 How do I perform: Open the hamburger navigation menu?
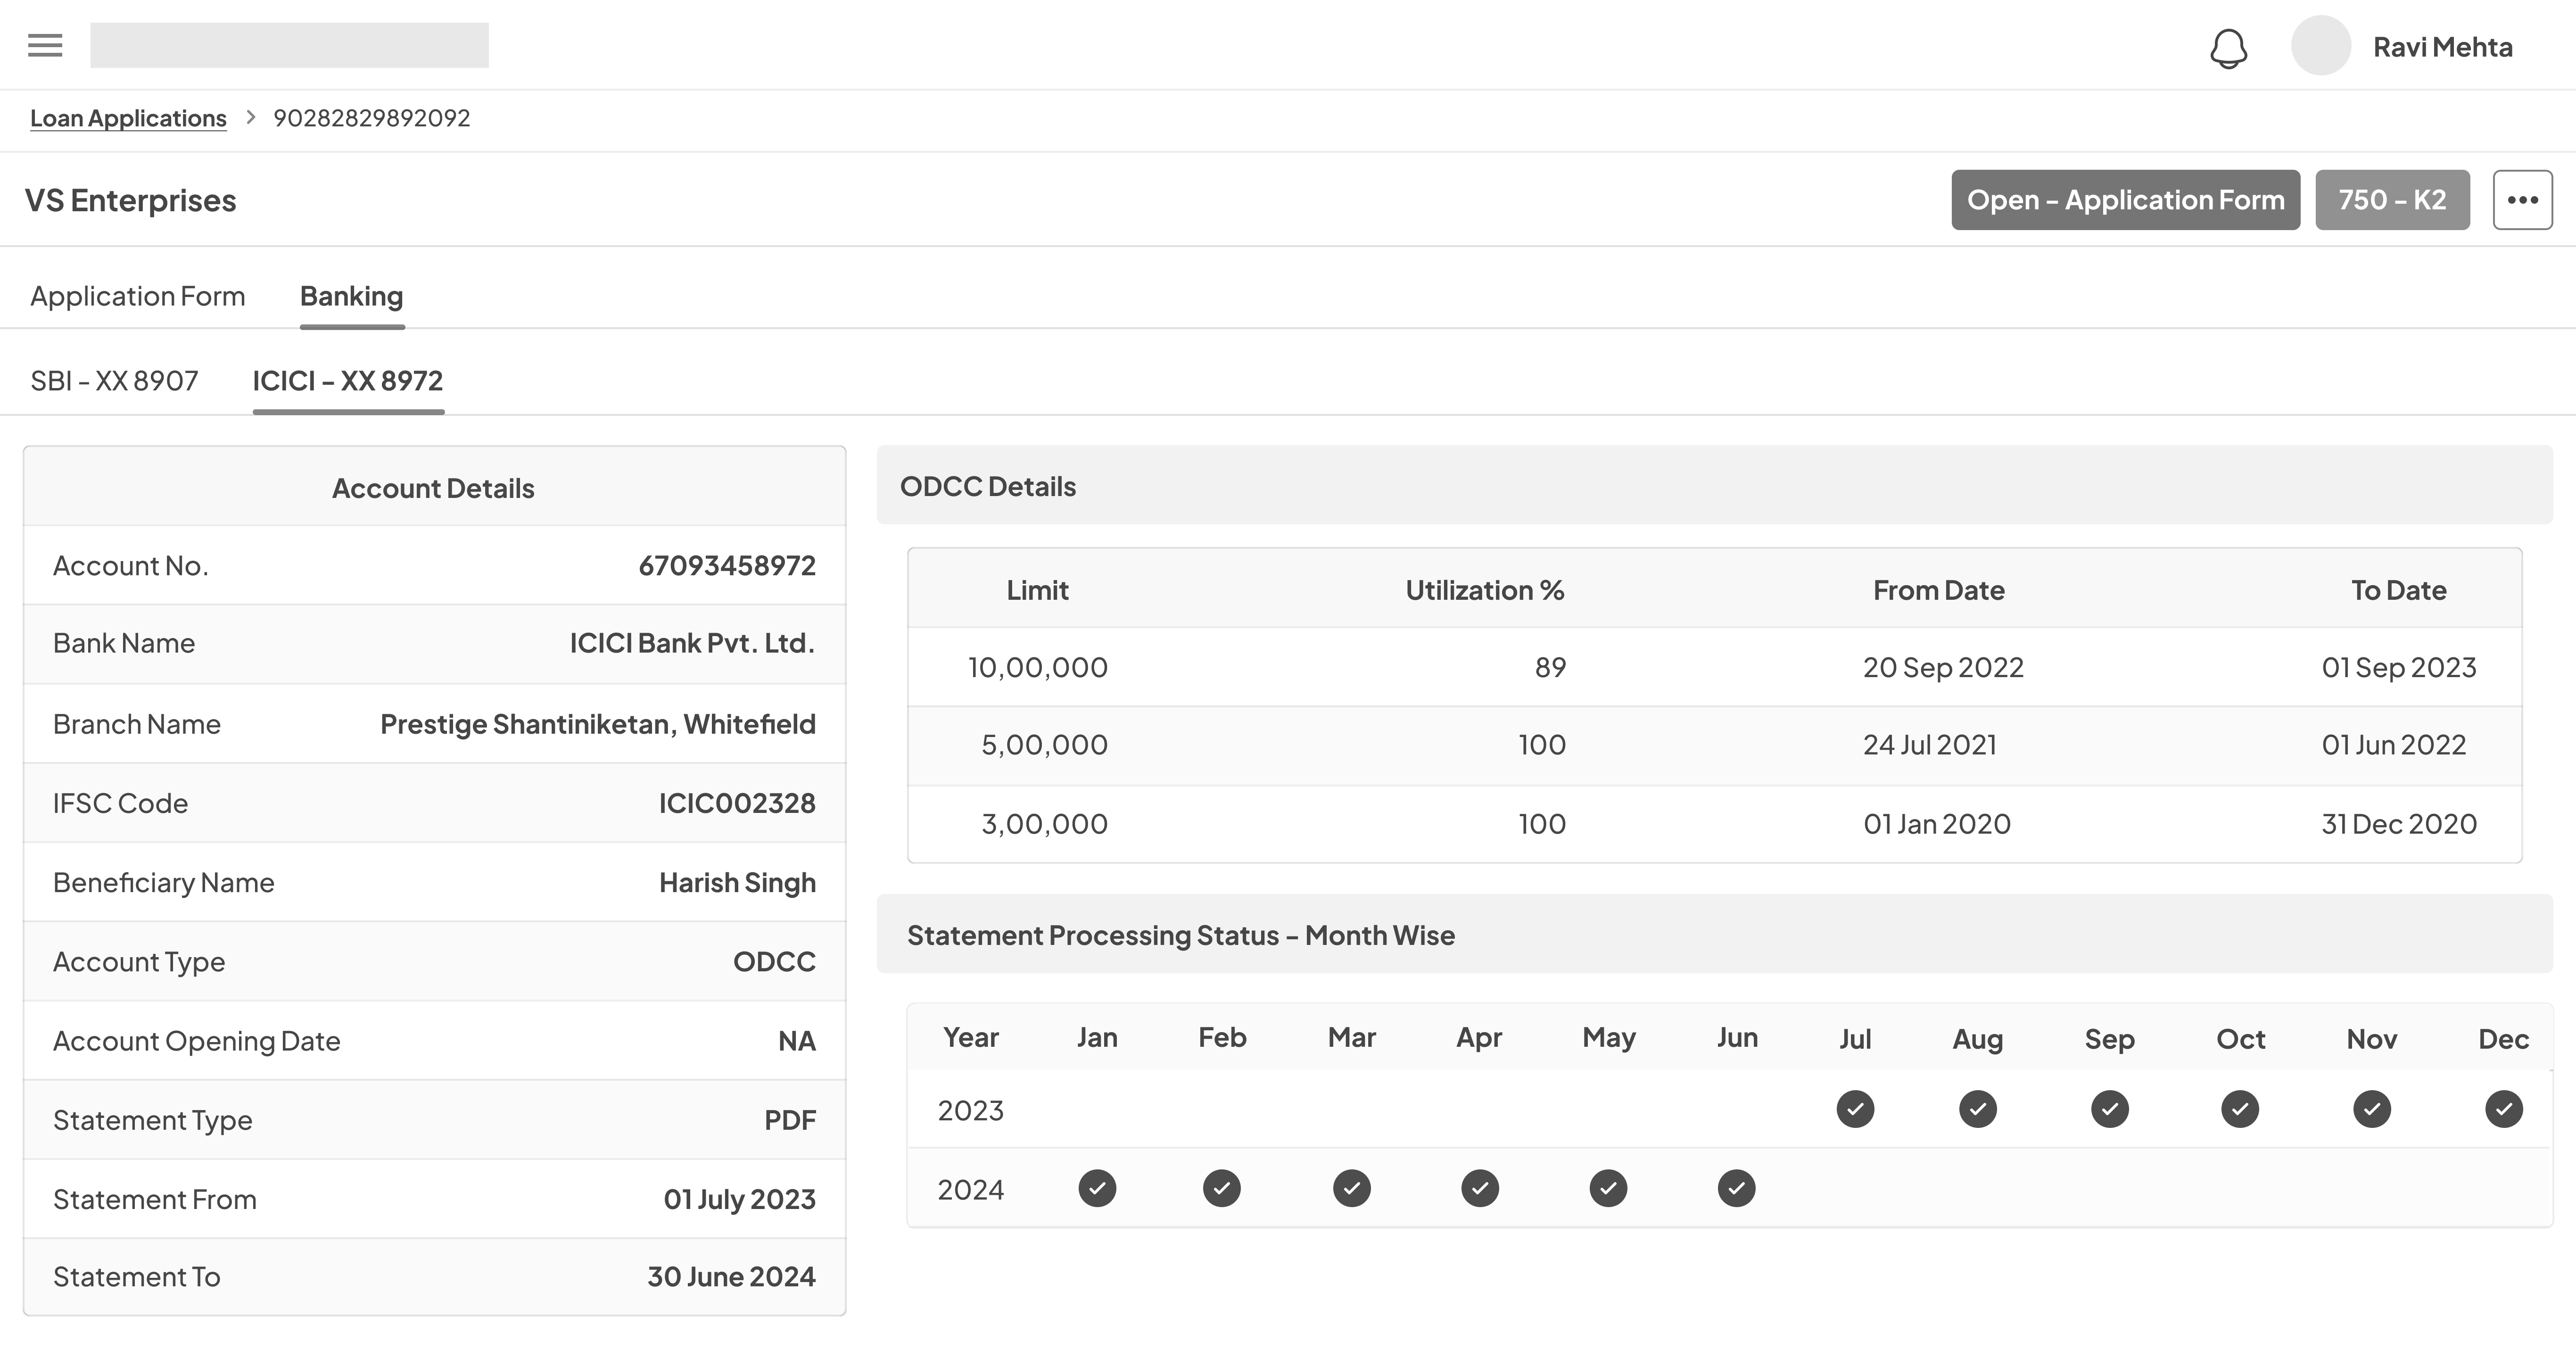(x=44, y=45)
